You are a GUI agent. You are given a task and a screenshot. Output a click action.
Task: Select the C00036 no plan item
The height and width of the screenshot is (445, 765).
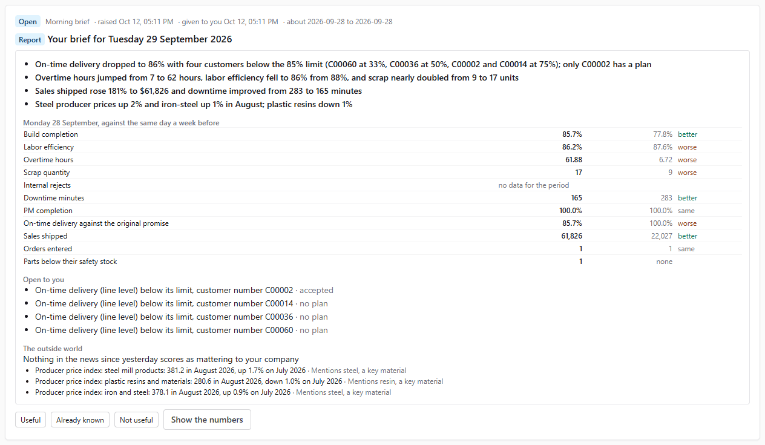pyautogui.click(x=182, y=317)
